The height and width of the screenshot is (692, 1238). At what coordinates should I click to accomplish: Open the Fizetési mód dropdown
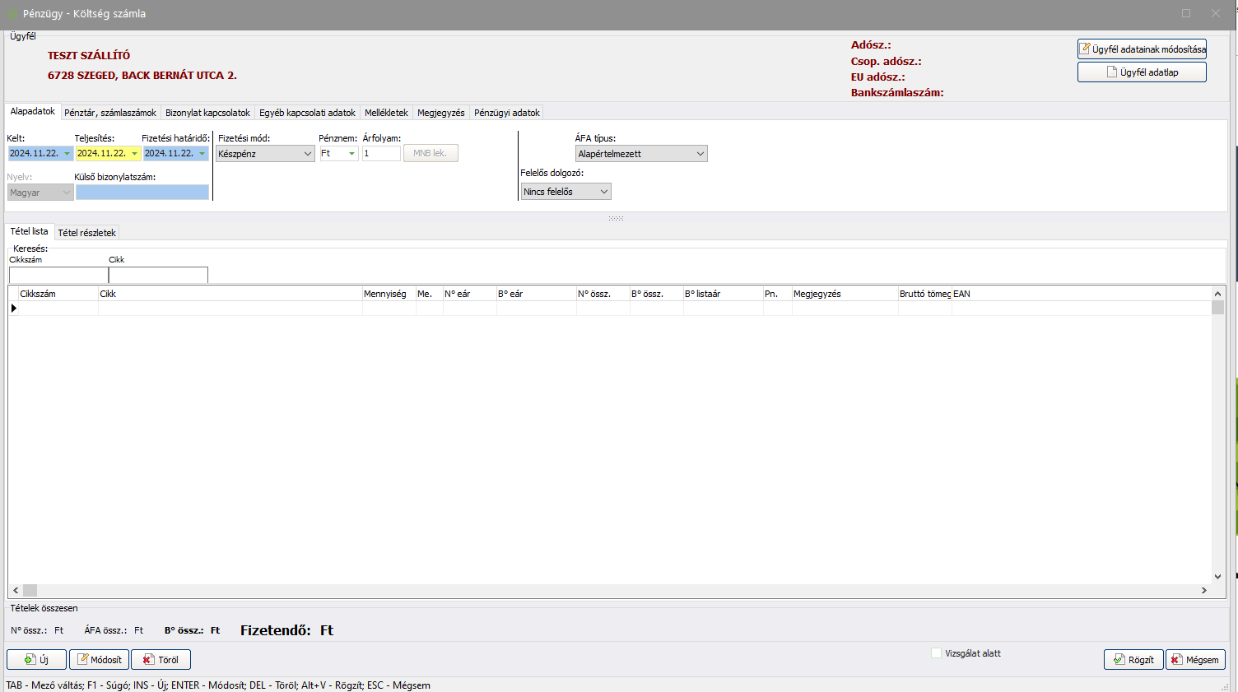click(308, 154)
